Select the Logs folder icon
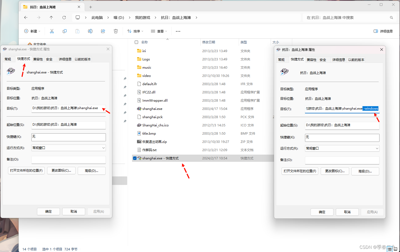The width and height of the screenshot is (400, 252). (139, 59)
